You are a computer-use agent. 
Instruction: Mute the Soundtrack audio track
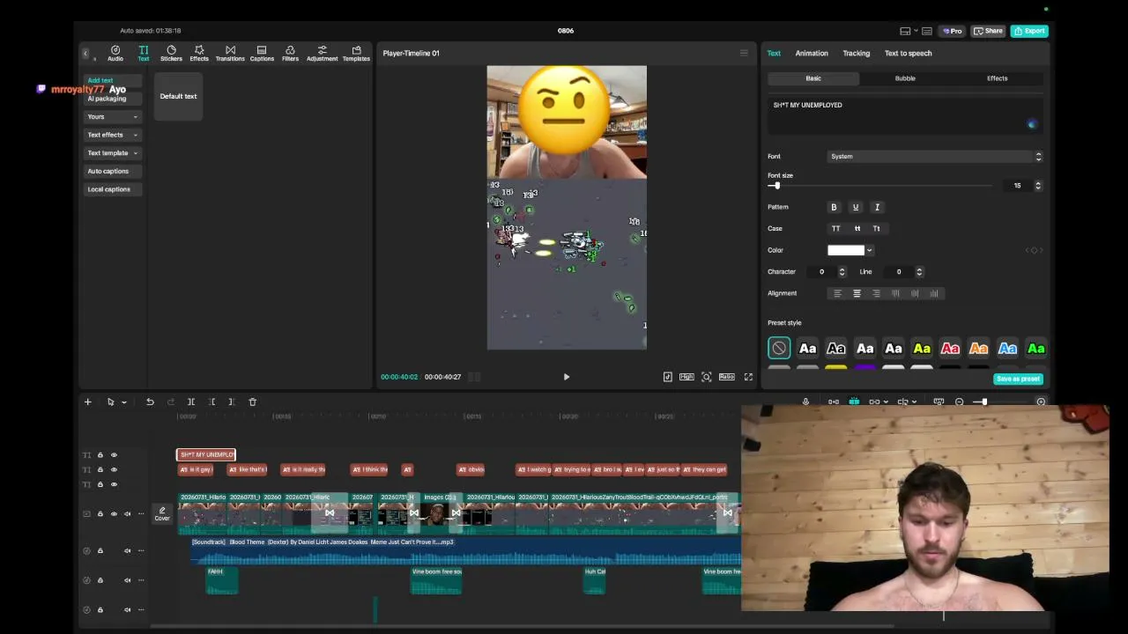127,551
